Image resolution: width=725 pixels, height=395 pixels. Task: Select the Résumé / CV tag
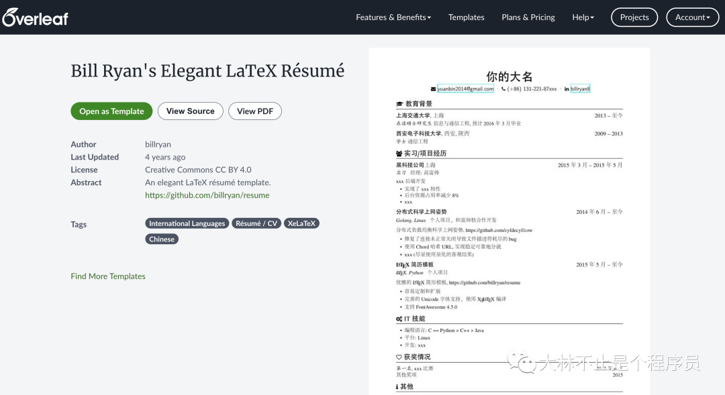click(x=256, y=223)
